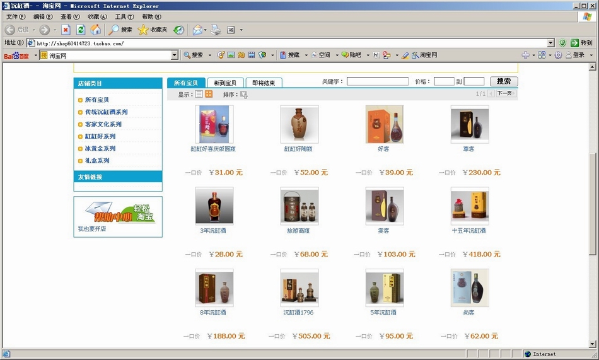Switch to the 所有宝贝 tab

186,83
